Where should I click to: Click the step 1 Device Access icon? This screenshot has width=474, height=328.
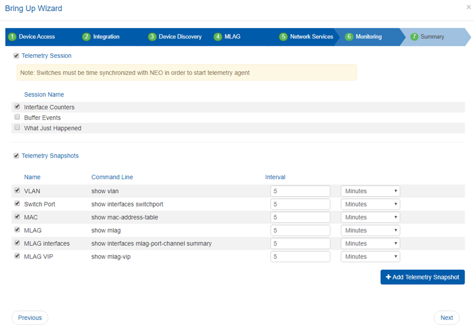coord(12,37)
